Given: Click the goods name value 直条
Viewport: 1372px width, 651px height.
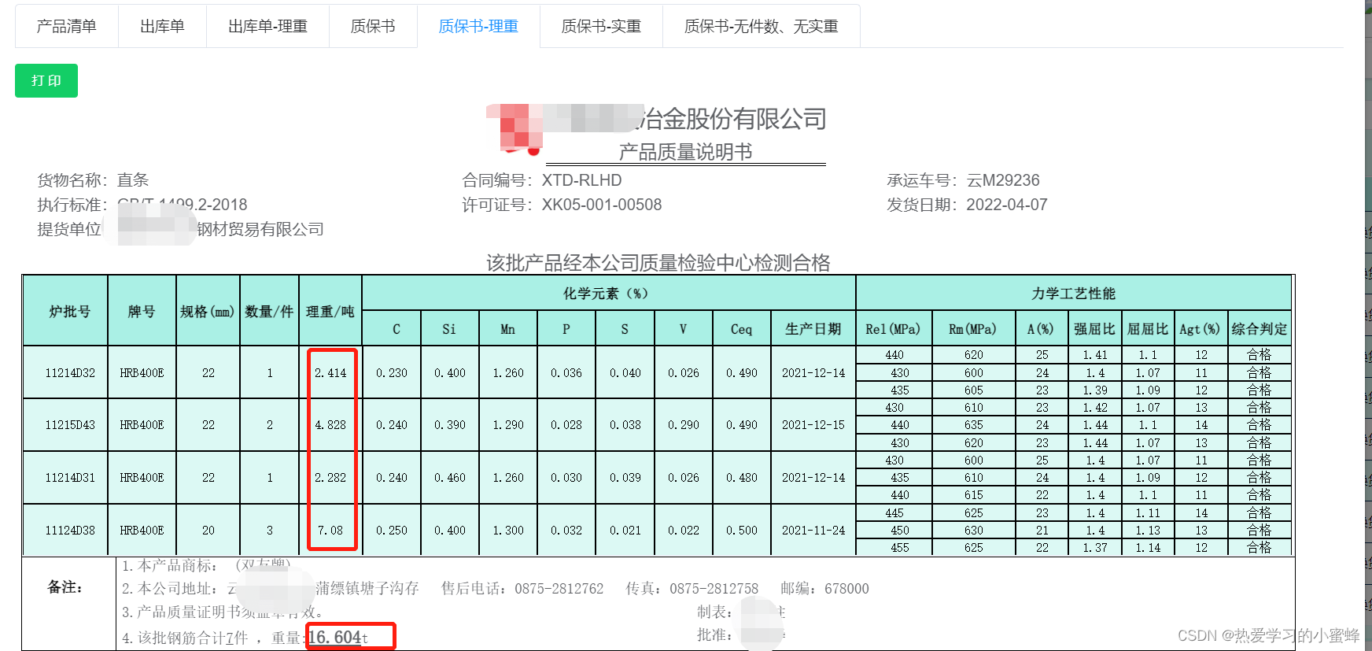Looking at the screenshot, I should click(133, 180).
